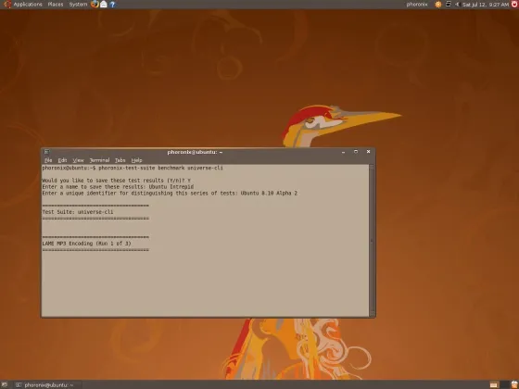Open the mail client panel launcher
The width and height of the screenshot is (519, 389).
tap(104, 5)
